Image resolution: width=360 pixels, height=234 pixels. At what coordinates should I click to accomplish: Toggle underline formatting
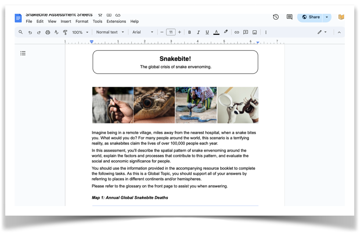click(207, 32)
